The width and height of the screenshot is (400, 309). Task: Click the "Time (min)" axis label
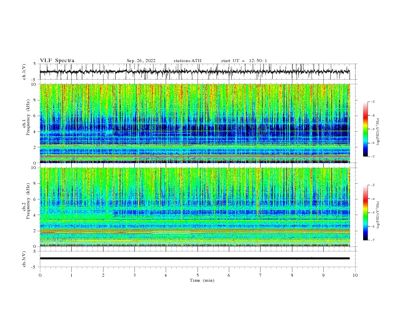(202, 280)
